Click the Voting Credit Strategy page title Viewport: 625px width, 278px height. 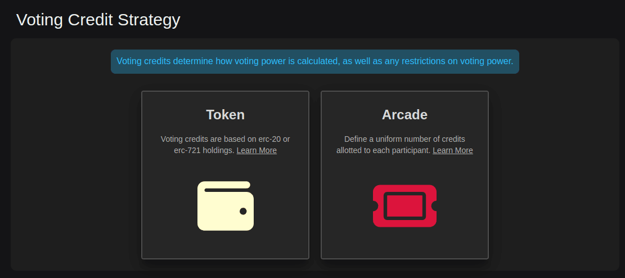click(98, 20)
